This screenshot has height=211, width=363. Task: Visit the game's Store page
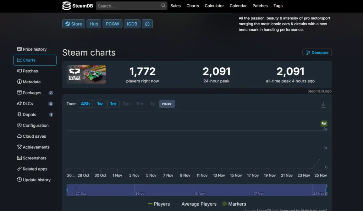pyautogui.click(x=74, y=24)
